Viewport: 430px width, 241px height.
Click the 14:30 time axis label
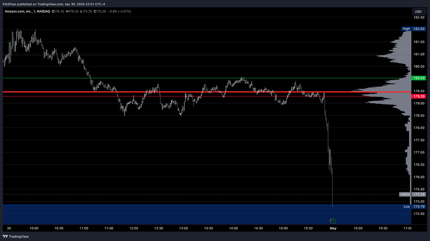click(x=258, y=228)
